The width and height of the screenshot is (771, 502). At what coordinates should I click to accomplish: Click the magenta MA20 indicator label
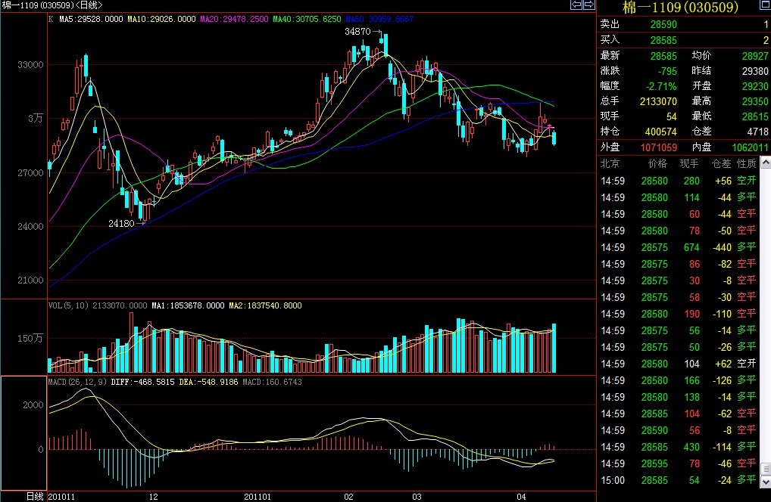point(234,19)
